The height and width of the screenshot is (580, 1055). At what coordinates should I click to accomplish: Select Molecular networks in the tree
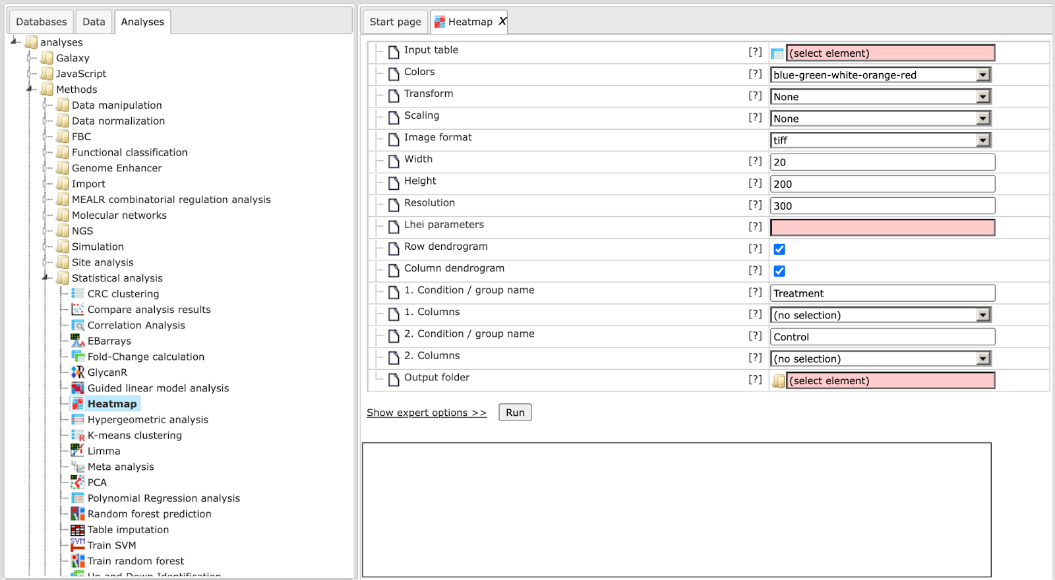point(119,216)
